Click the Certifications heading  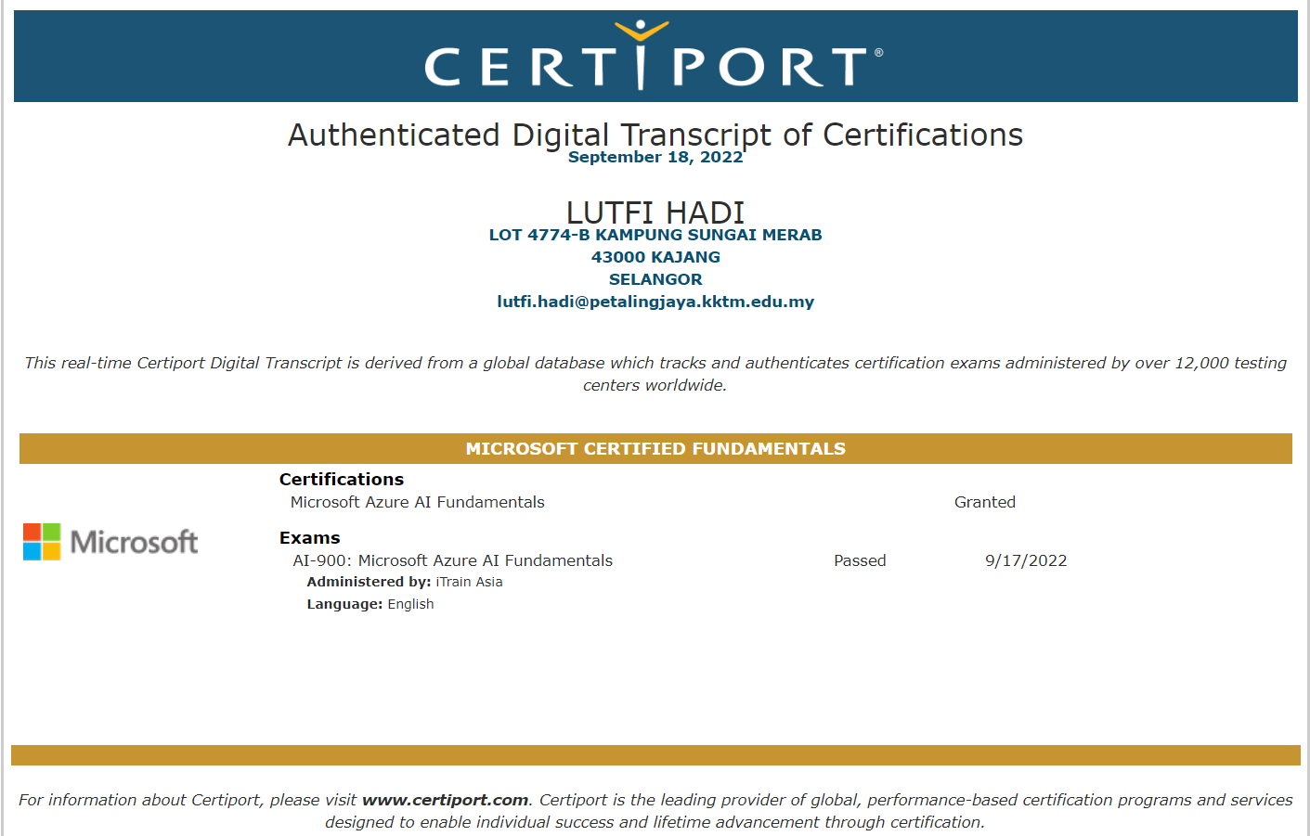[x=341, y=480]
